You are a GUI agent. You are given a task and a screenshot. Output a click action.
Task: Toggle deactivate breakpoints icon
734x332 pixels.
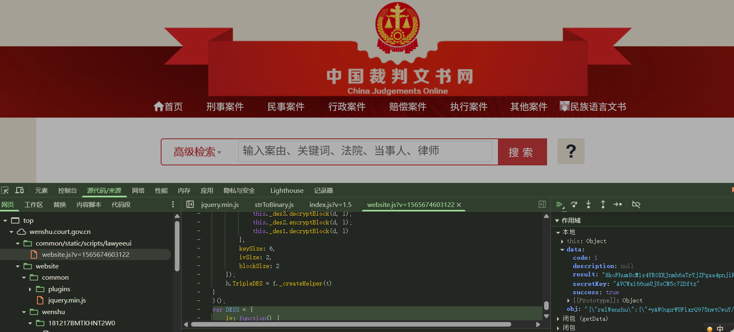click(x=636, y=204)
